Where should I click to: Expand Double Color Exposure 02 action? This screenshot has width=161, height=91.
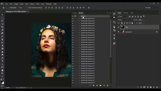pos(79,21)
